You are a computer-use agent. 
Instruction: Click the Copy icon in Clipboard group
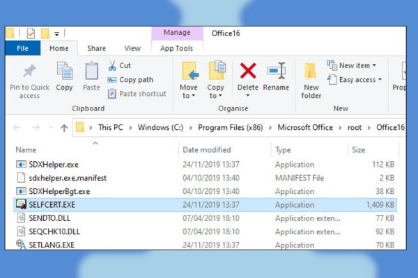pos(64,71)
